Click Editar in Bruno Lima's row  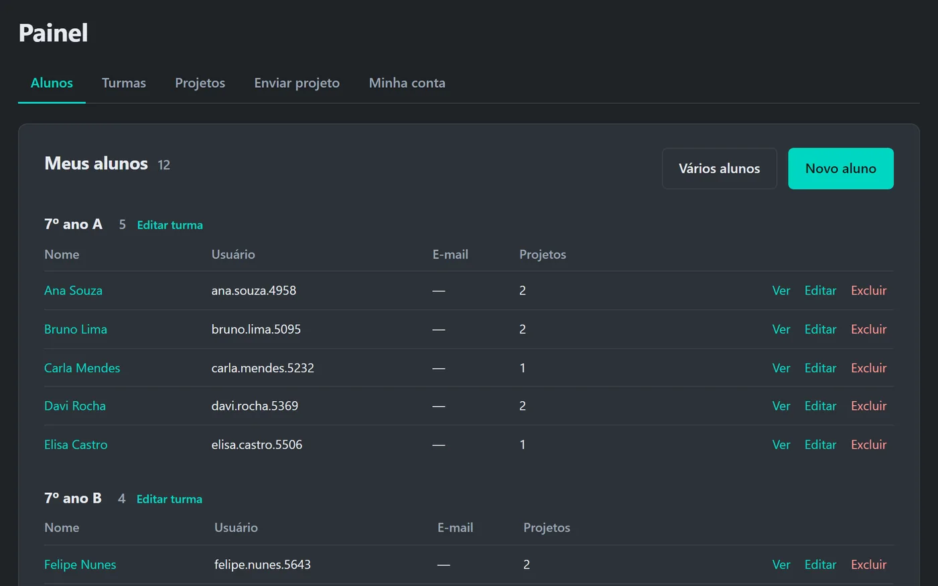click(820, 329)
